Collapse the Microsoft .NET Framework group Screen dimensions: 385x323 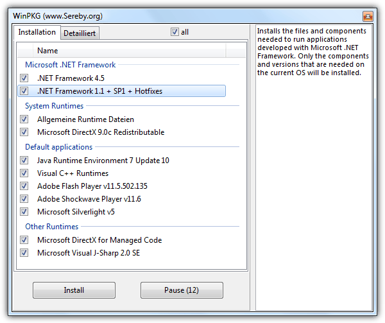coord(70,65)
